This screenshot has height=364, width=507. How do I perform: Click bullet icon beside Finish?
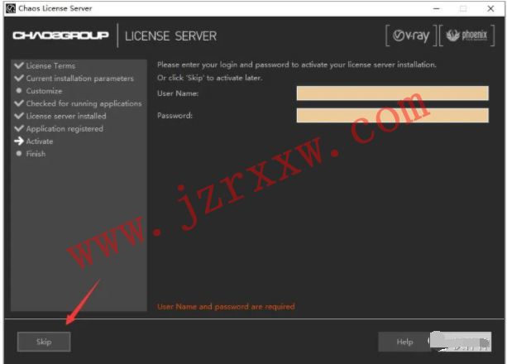coord(19,153)
